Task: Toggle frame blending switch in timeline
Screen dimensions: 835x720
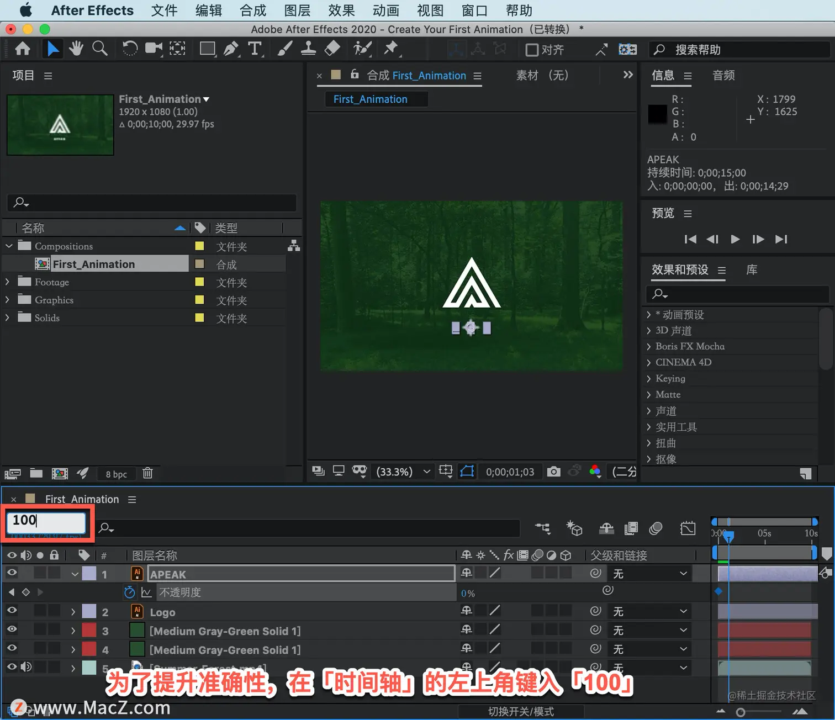Action: point(631,528)
